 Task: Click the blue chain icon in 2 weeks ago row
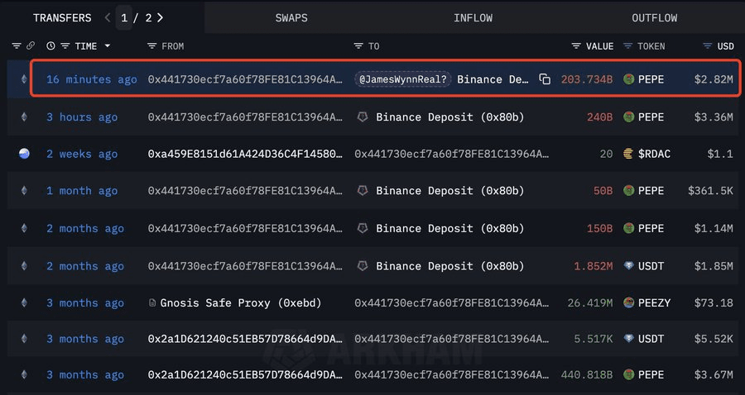point(24,154)
